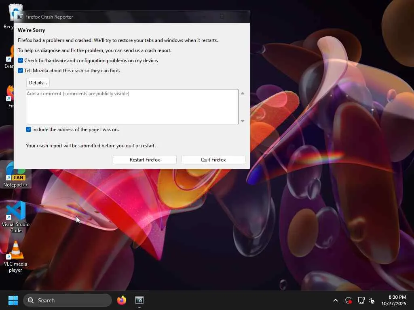This screenshot has height=310, width=414.
Task: Click Restart Firefox button
Action: pos(145,160)
